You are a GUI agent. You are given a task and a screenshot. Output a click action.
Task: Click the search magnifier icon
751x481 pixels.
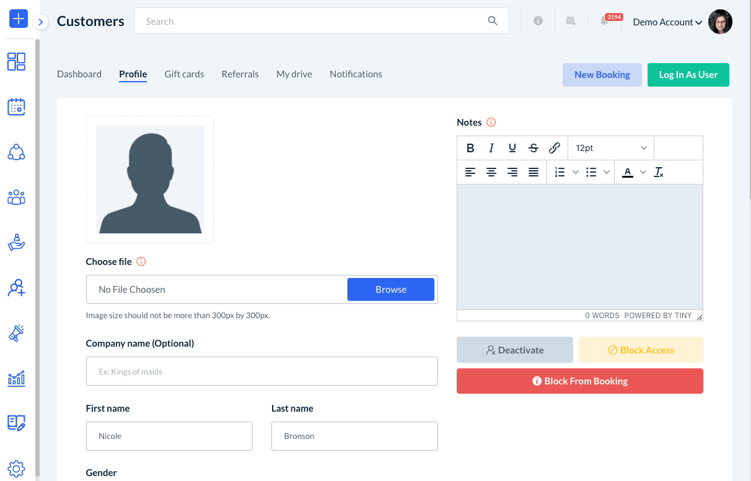point(493,21)
